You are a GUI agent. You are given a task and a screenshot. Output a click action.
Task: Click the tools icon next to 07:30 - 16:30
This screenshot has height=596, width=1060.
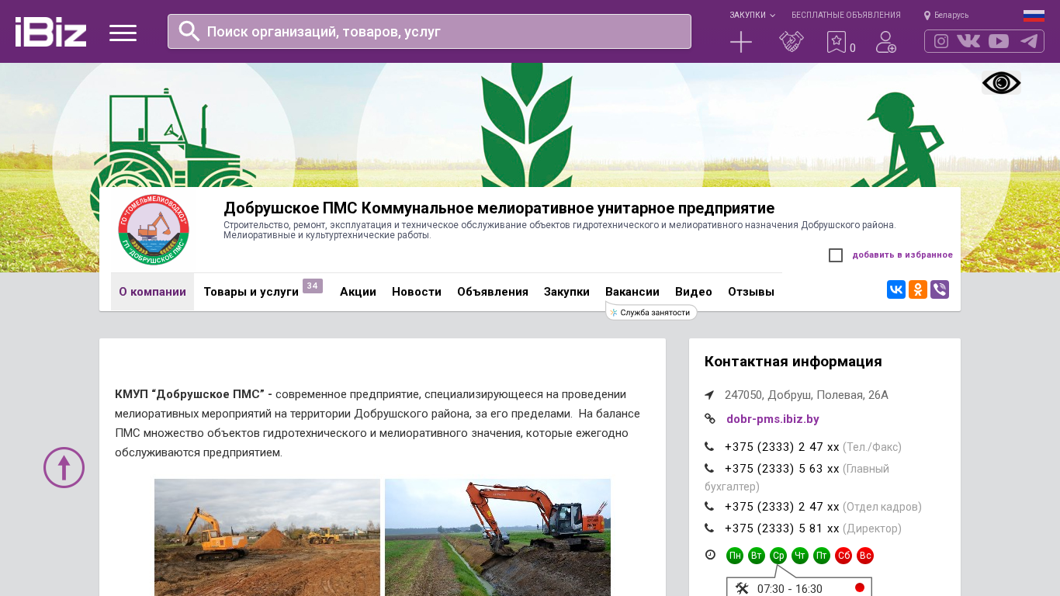click(x=742, y=588)
